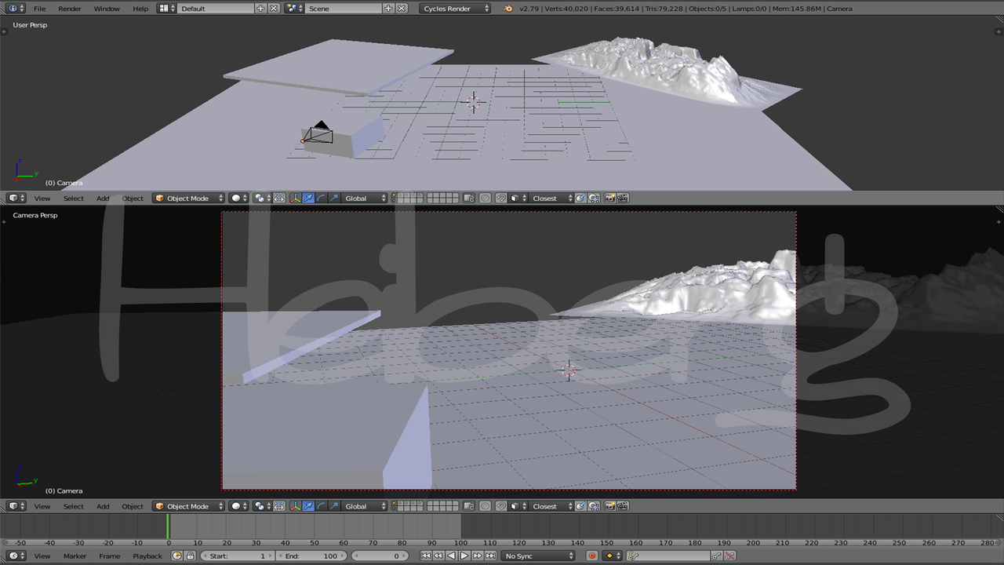
Task: Delete the current scene
Action: pyautogui.click(x=402, y=8)
